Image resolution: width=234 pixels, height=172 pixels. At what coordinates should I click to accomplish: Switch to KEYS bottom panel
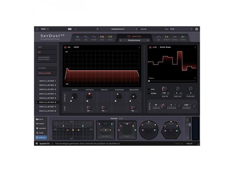click(x=40, y=119)
